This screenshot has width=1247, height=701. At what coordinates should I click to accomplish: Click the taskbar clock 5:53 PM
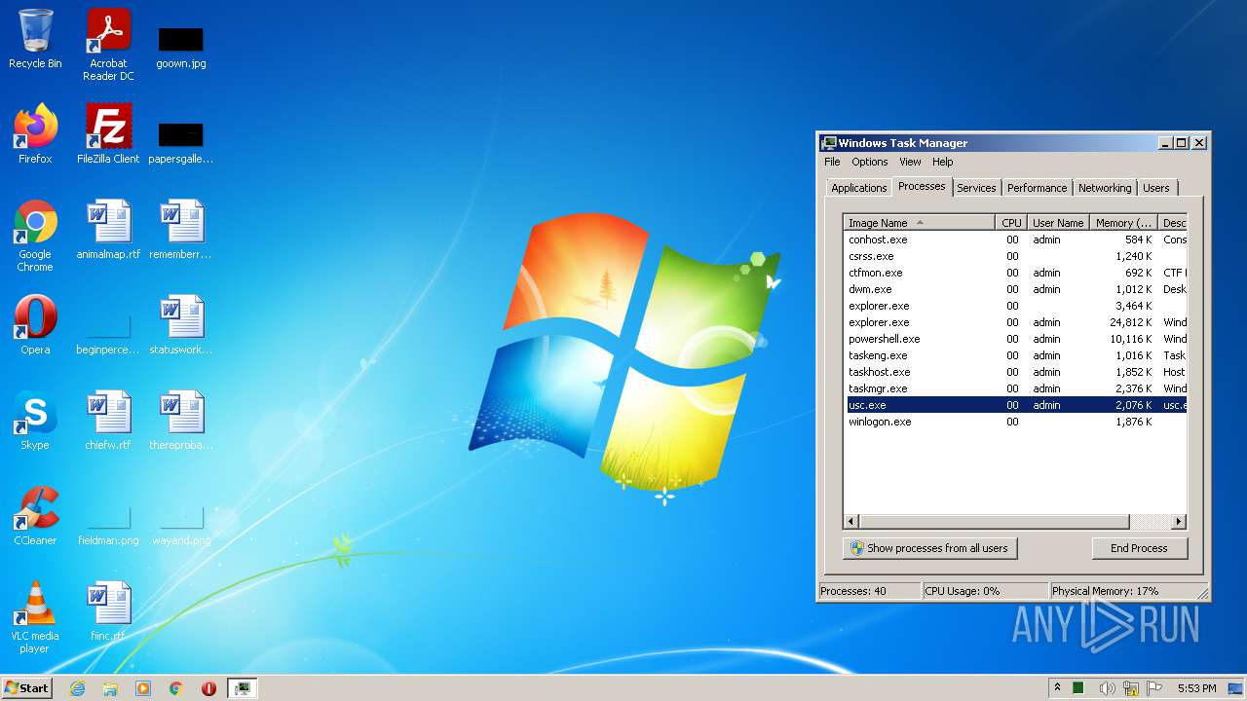pos(1196,688)
